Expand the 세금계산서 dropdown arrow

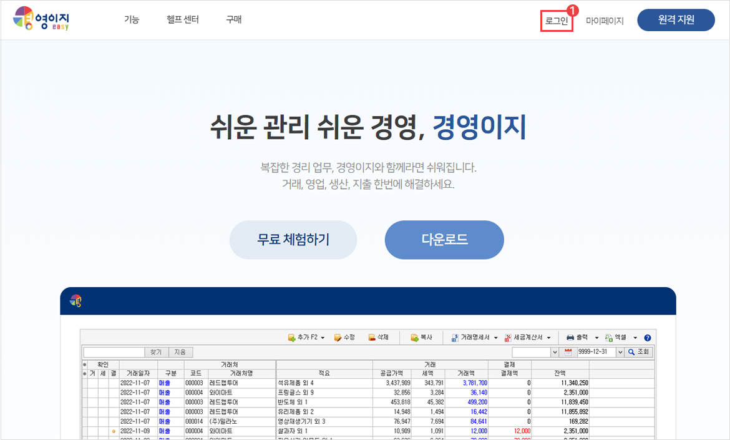pos(549,338)
